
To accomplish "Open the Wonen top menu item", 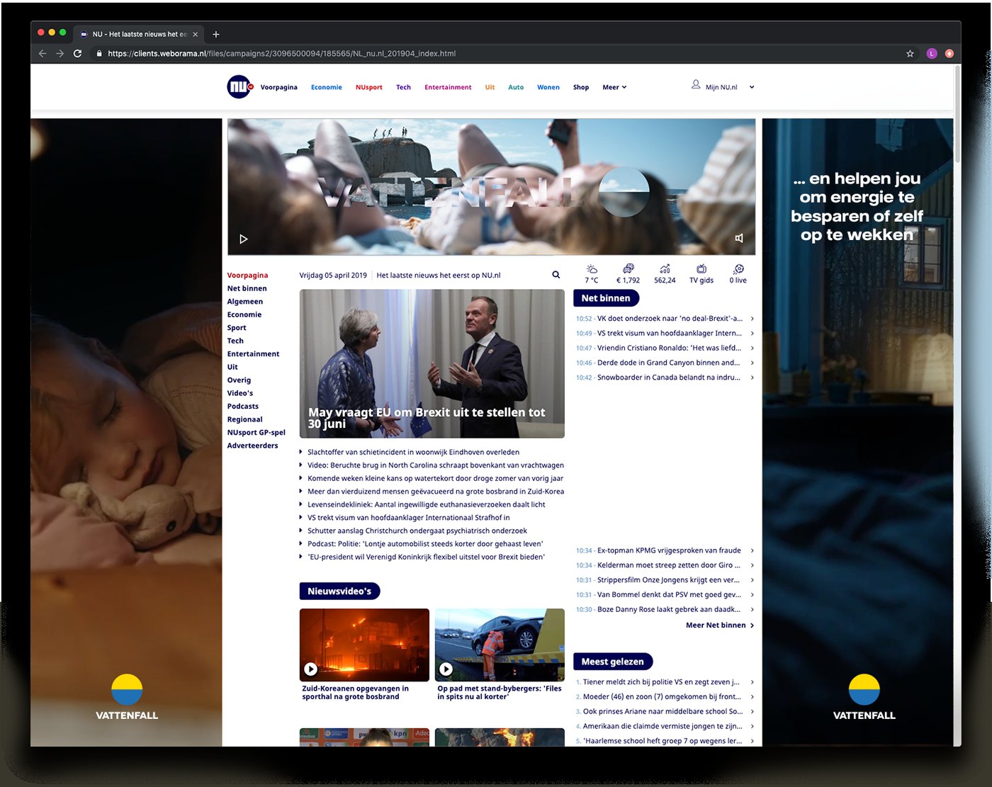I will click(x=548, y=87).
